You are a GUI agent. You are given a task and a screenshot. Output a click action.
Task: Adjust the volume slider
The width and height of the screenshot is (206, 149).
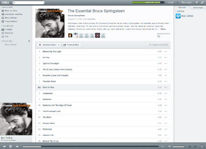point(178,146)
